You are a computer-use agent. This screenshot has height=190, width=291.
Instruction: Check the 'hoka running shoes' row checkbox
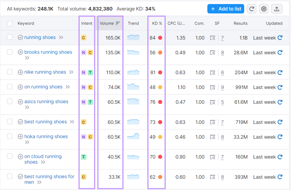tap(10, 136)
